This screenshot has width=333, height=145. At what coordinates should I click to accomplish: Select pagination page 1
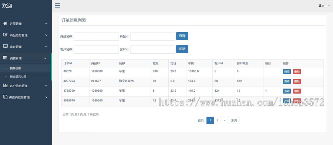click(210, 120)
